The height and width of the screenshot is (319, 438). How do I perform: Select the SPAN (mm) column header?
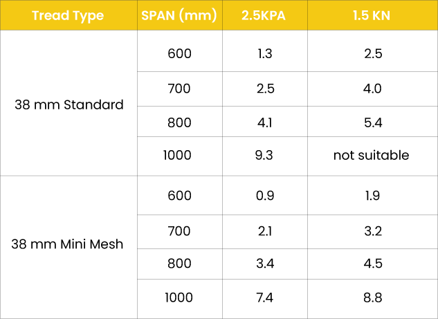point(180,15)
